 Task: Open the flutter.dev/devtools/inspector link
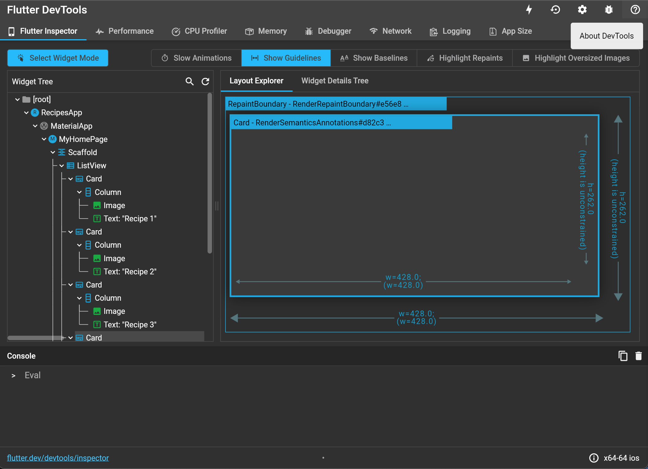pyautogui.click(x=58, y=458)
